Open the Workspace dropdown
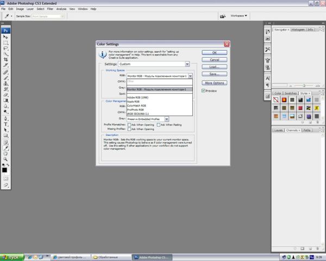The height and width of the screenshot is (261, 326). pos(239,16)
